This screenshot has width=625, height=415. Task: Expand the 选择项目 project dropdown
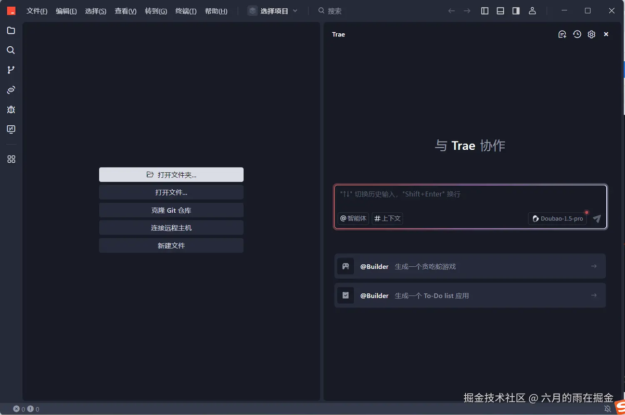[x=273, y=11]
